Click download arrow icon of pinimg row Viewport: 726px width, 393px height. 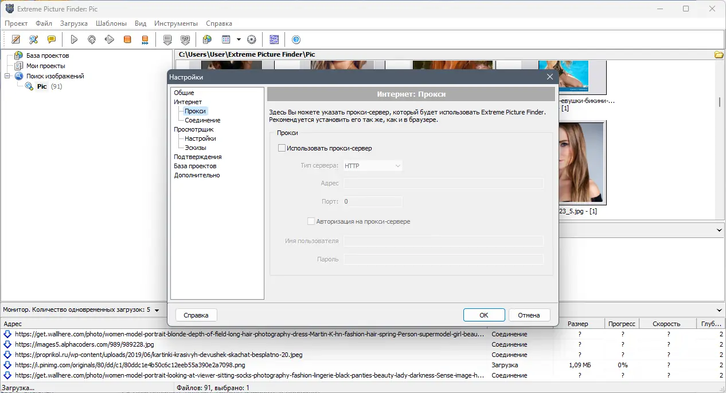(7, 365)
